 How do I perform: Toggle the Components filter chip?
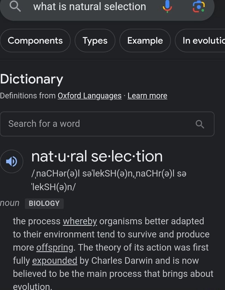click(x=35, y=41)
